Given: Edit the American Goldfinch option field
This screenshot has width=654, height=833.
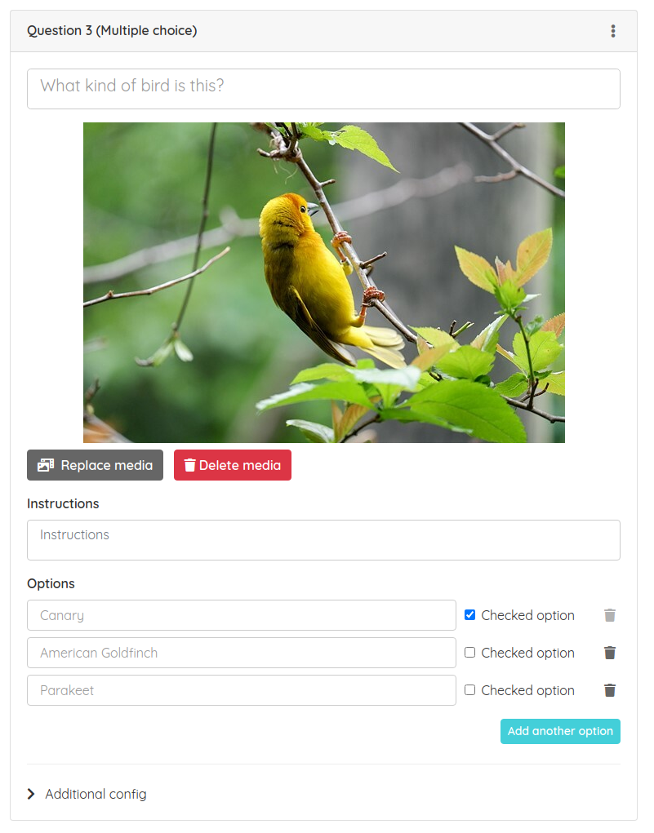Looking at the screenshot, I should tap(242, 653).
